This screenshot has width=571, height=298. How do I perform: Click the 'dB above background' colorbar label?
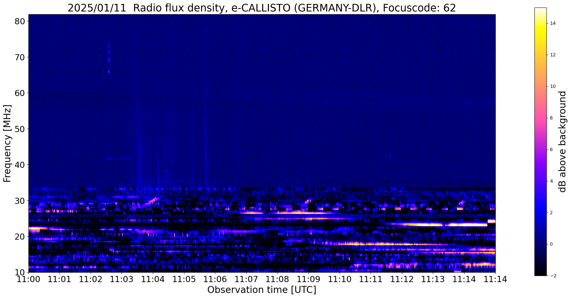(x=563, y=142)
